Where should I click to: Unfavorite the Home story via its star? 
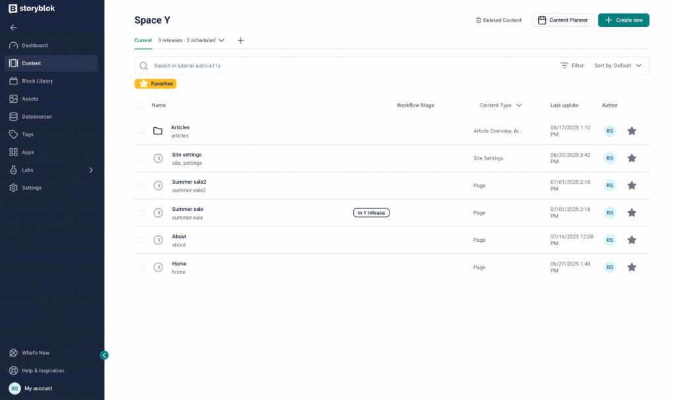click(632, 267)
